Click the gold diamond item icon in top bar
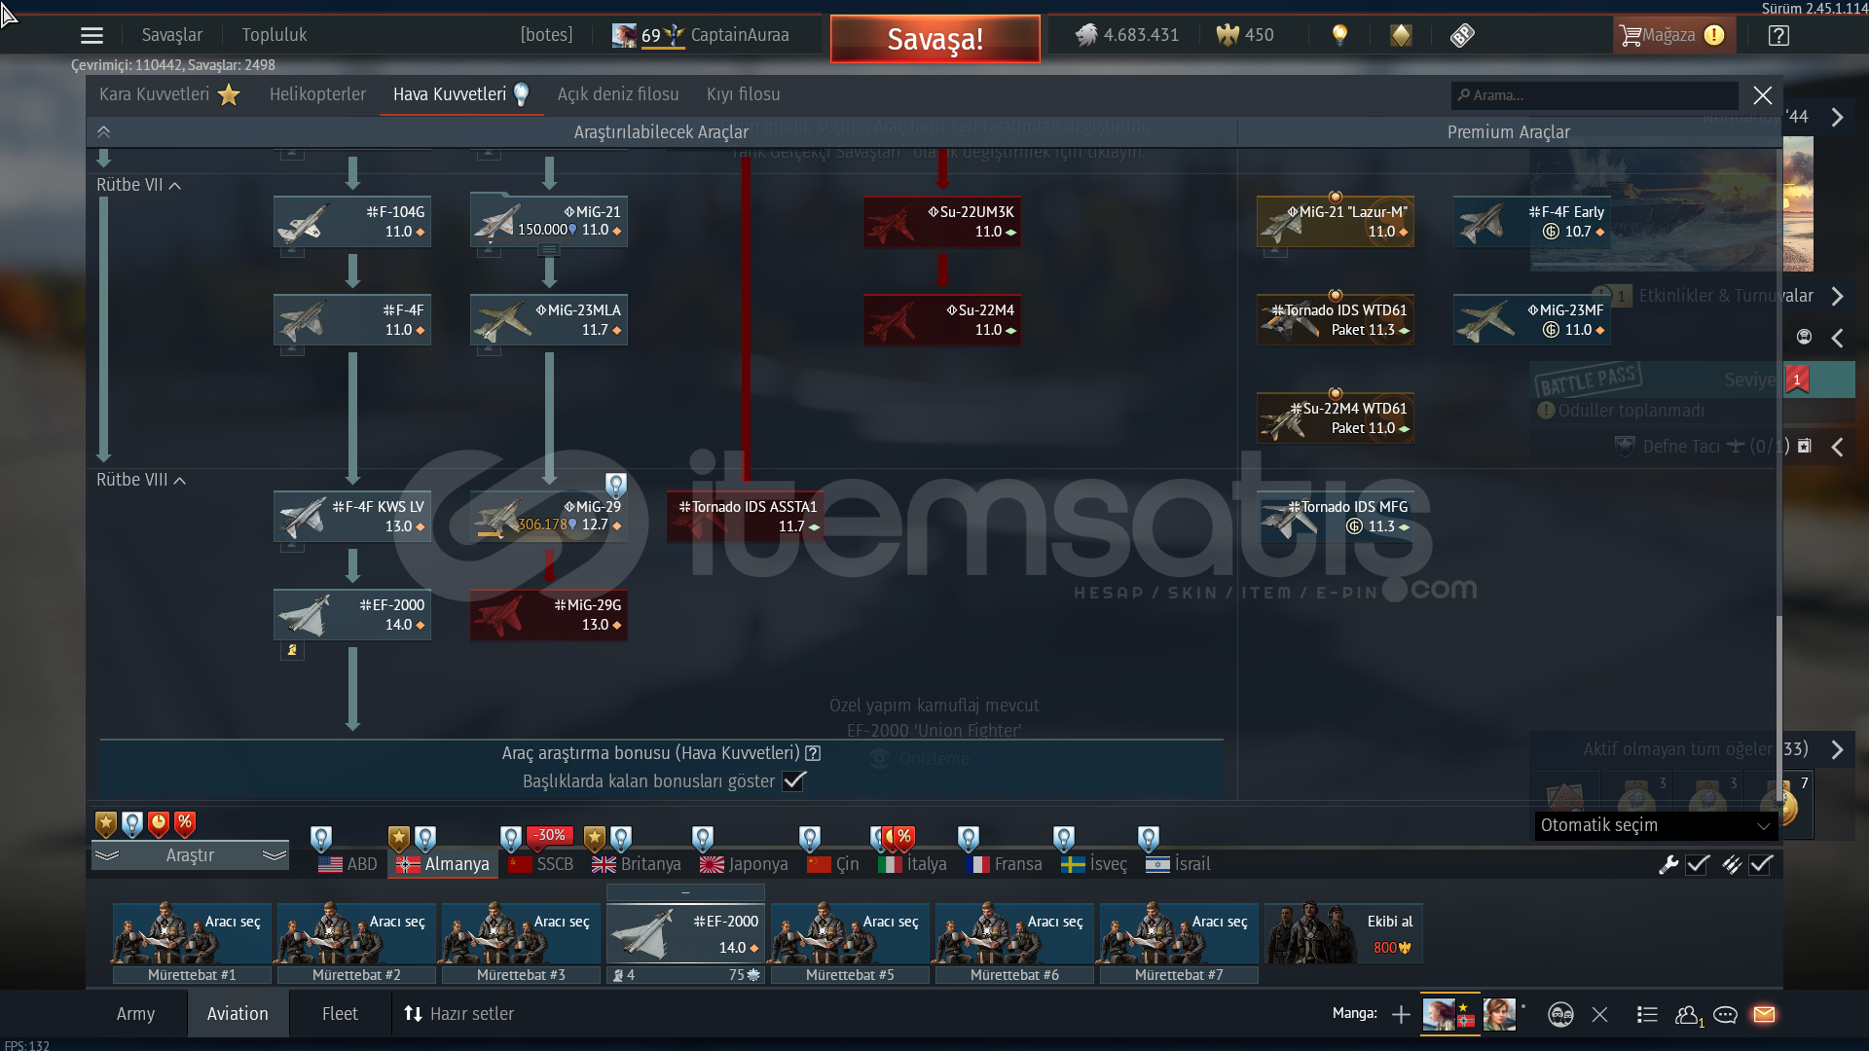Image resolution: width=1869 pixels, height=1051 pixels. pyautogui.click(x=1401, y=35)
